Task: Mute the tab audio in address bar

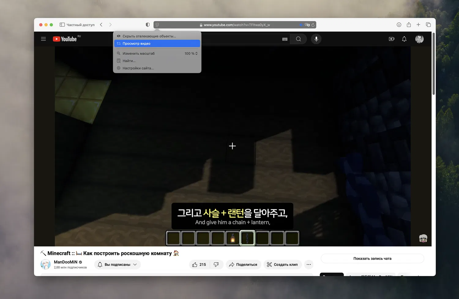Action: coord(301,25)
